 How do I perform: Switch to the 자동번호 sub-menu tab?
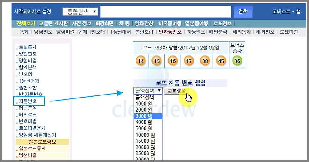[196, 32]
